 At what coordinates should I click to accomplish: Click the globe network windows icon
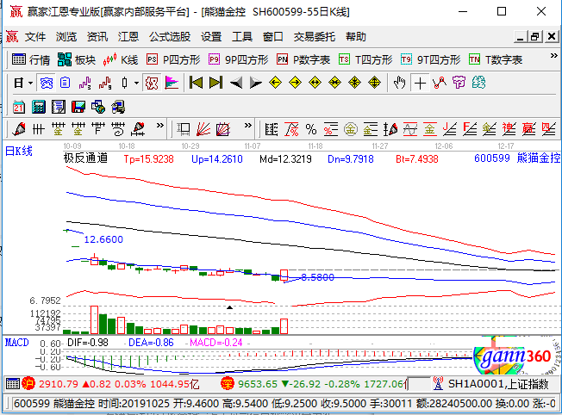(x=98, y=107)
